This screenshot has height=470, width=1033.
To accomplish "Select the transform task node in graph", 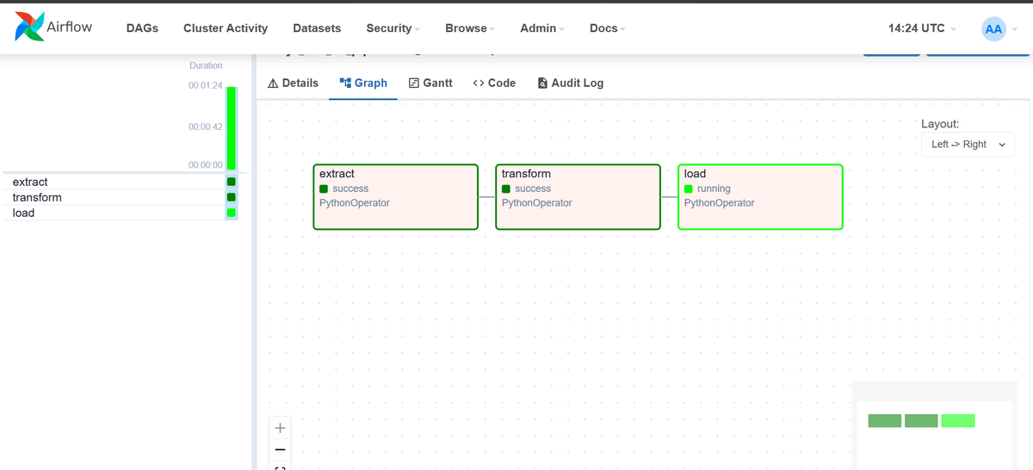I will tap(578, 197).
